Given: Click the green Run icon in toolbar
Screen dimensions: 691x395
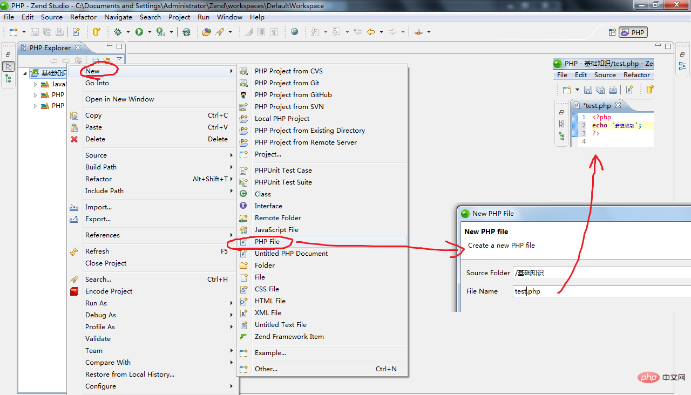Looking at the screenshot, I should tap(139, 32).
